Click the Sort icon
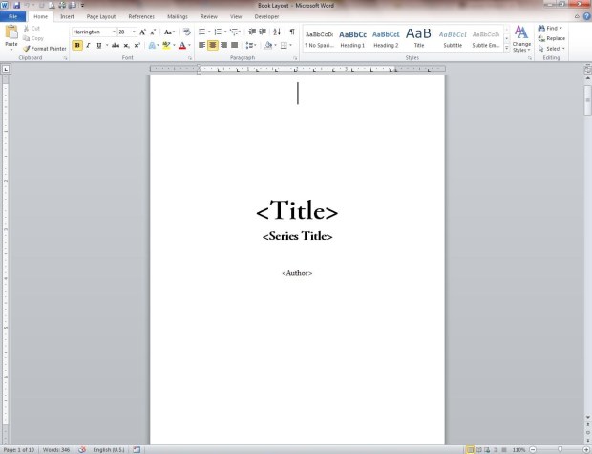Image resolution: width=592 pixels, height=454 pixels. click(x=277, y=32)
